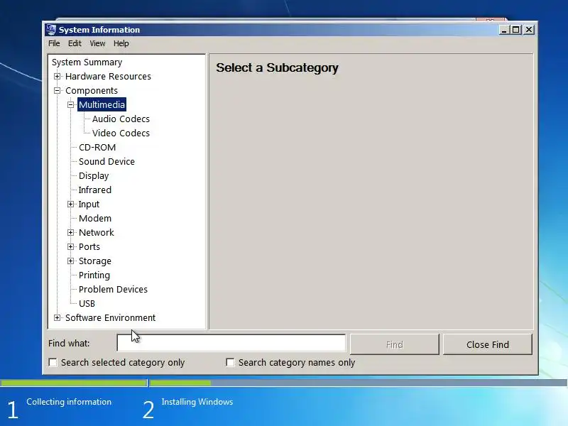568x426 pixels.
Task: Click the Collecting information progress bar
Action: coord(74,383)
